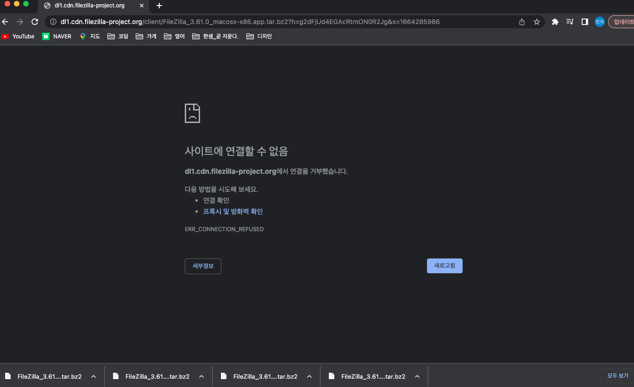Click 모두 보기 to show all downloads
Viewport: 634px width, 387px height.
coord(617,376)
